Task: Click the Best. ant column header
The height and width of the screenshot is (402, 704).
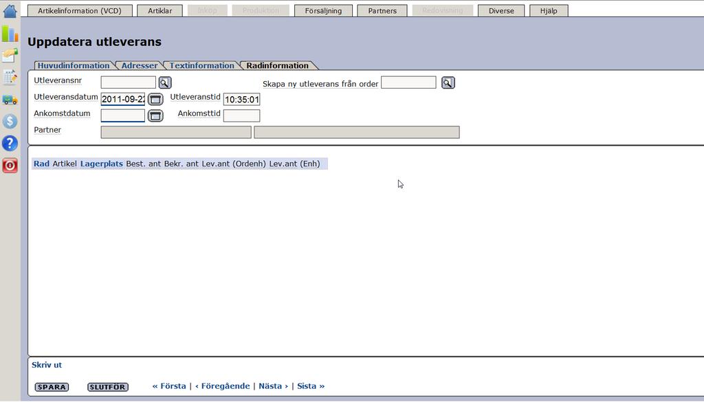Action: coord(143,164)
